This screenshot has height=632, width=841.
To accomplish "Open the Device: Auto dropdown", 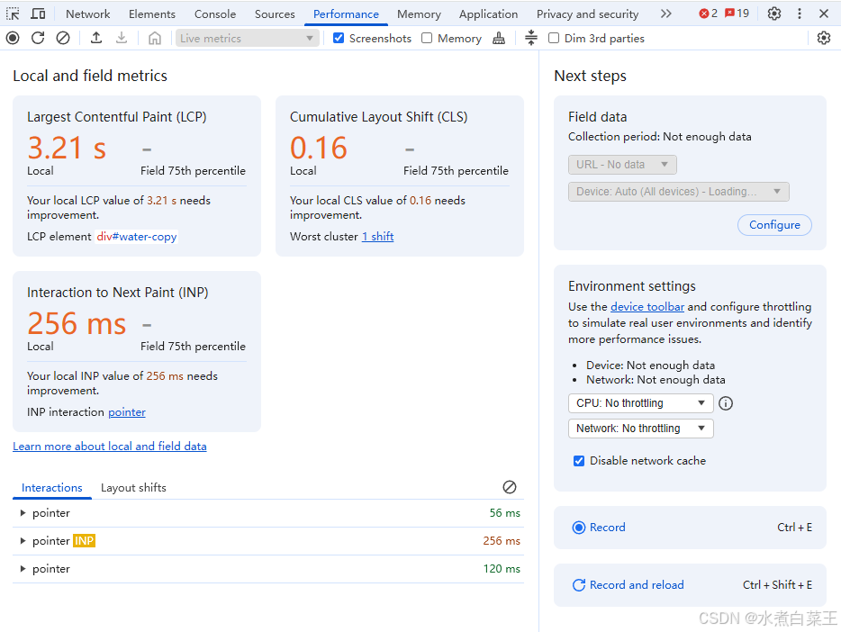I will pos(679,192).
